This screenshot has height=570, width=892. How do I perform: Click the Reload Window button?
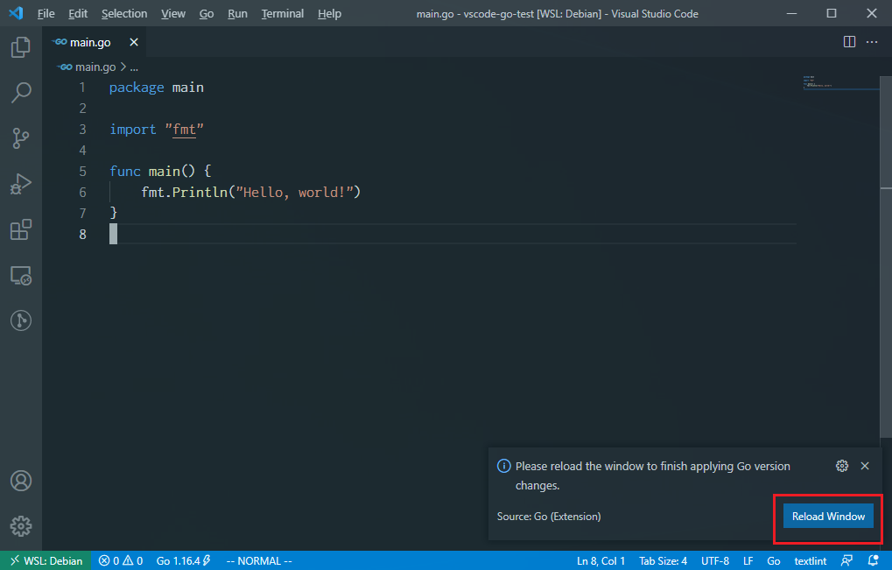coord(827,516)
